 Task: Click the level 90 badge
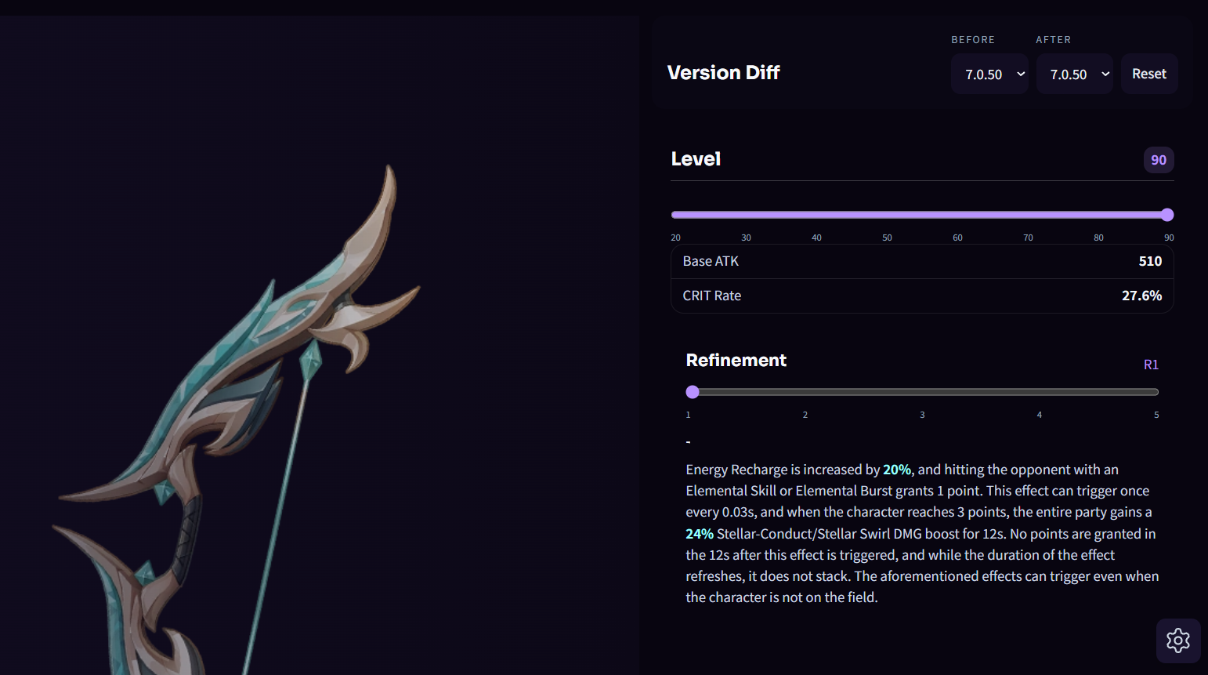pyautogui.click(x=1159, y=160)
